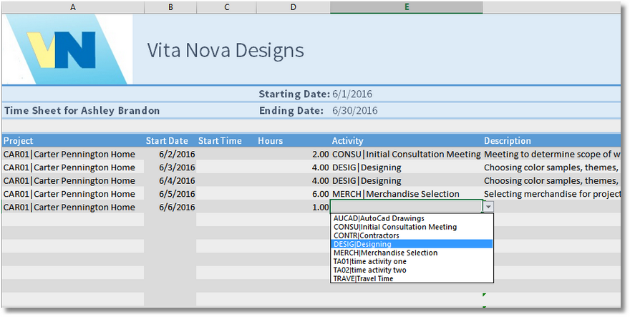Viewport: 630px width, 317px height.
Task: Select the highlighted column E header
Action: coord(407,7)
